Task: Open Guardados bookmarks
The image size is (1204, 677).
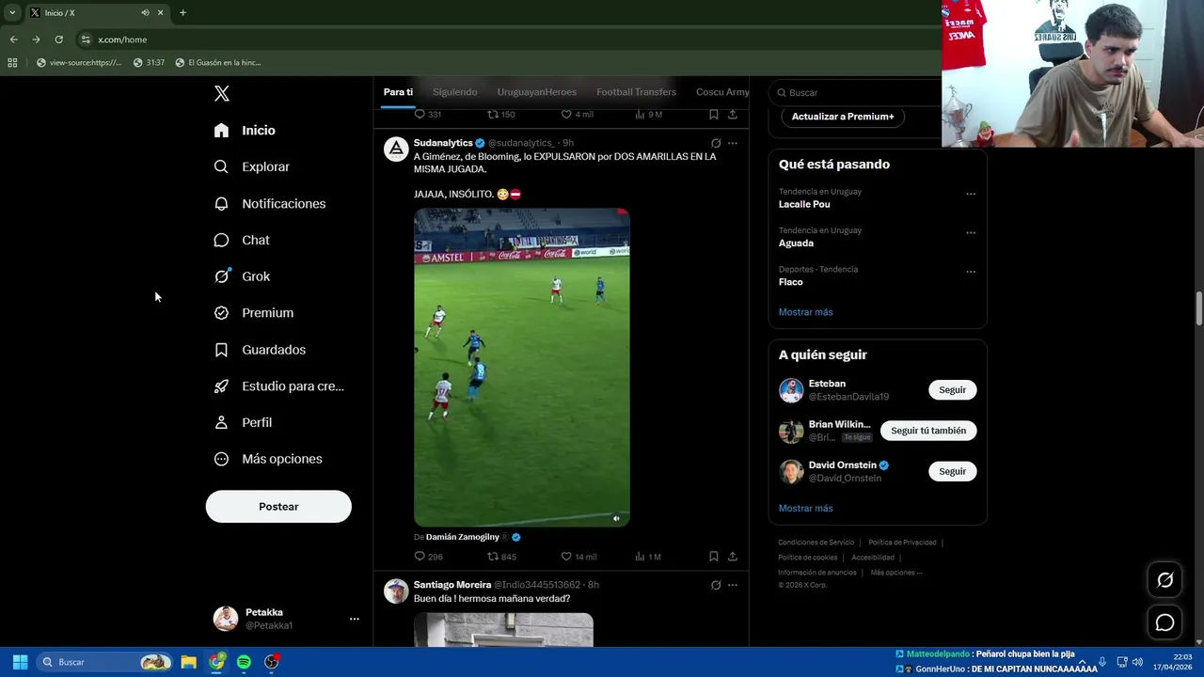Action: tap(259, 350)
